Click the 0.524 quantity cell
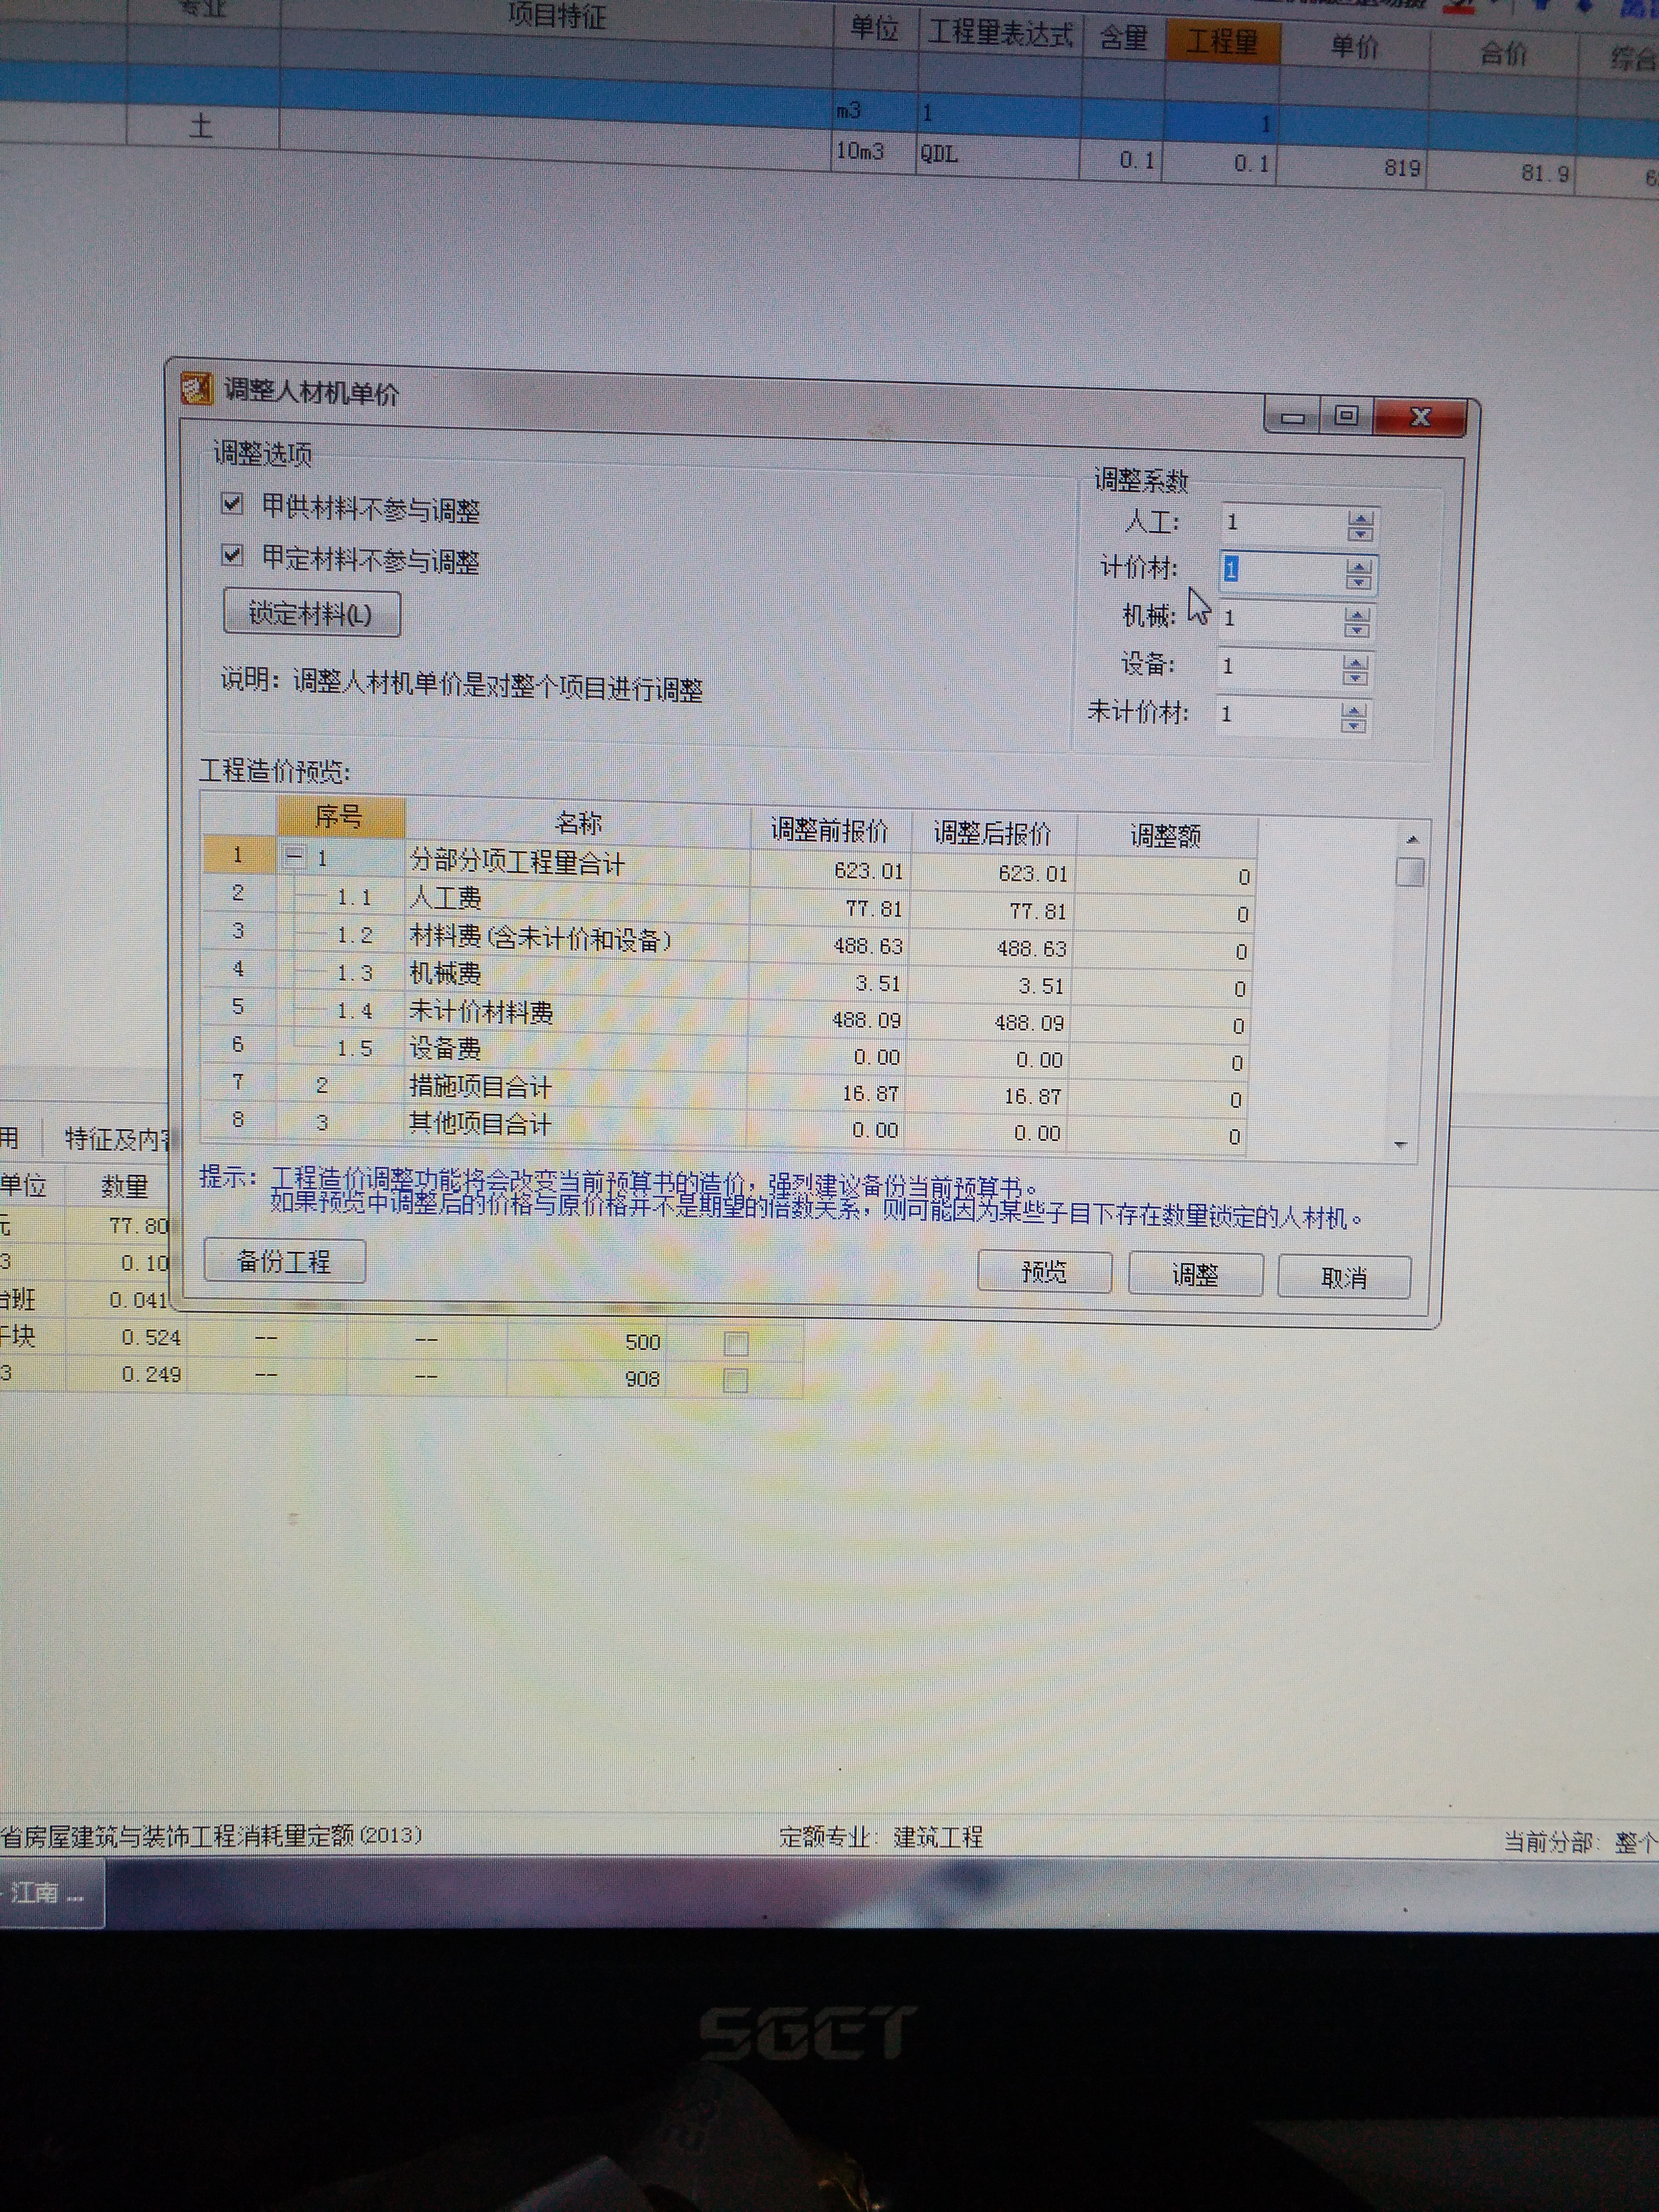1659x2212 pixels. point(126,1337)
